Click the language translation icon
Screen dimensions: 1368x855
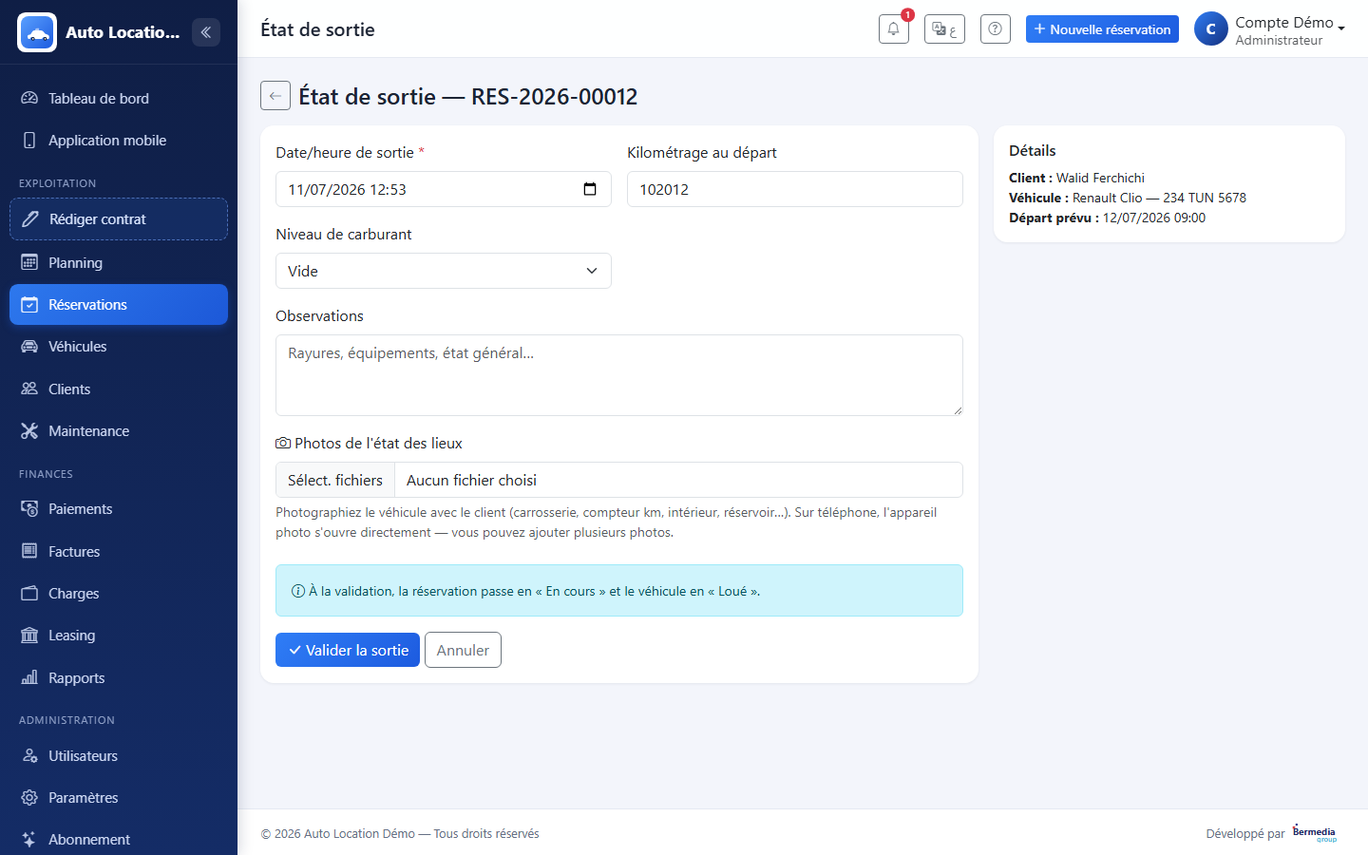click(944, 29)
